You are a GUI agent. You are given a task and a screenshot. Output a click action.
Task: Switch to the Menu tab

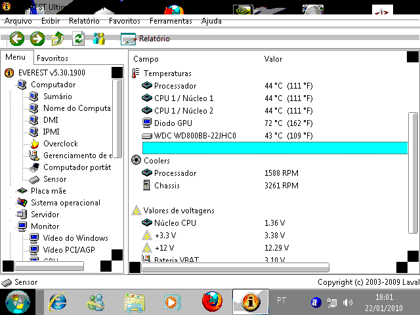pos(16,57)
